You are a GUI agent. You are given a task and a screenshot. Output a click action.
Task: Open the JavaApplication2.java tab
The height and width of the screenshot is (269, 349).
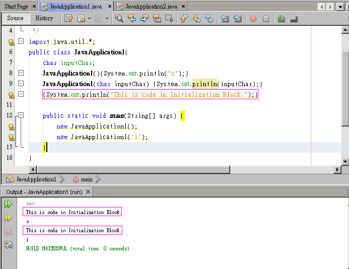(x=152, y=7)
